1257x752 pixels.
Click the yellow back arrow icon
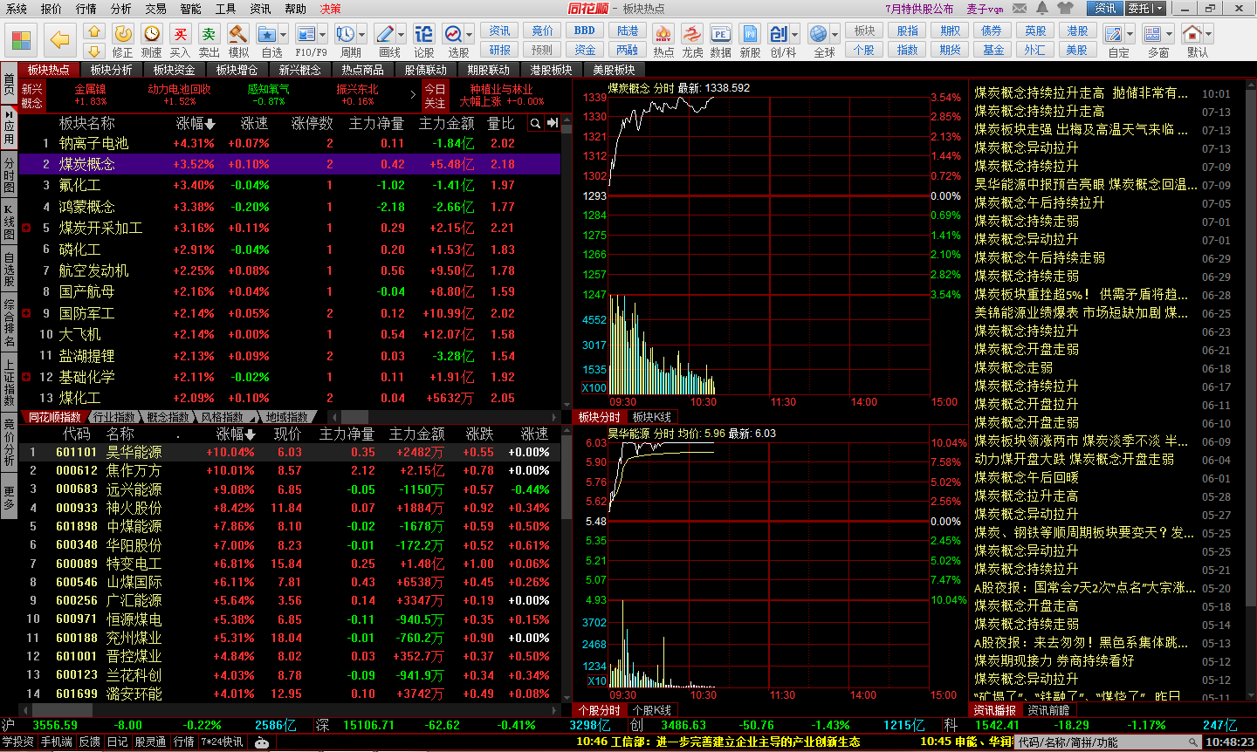[x=59, y=39]
